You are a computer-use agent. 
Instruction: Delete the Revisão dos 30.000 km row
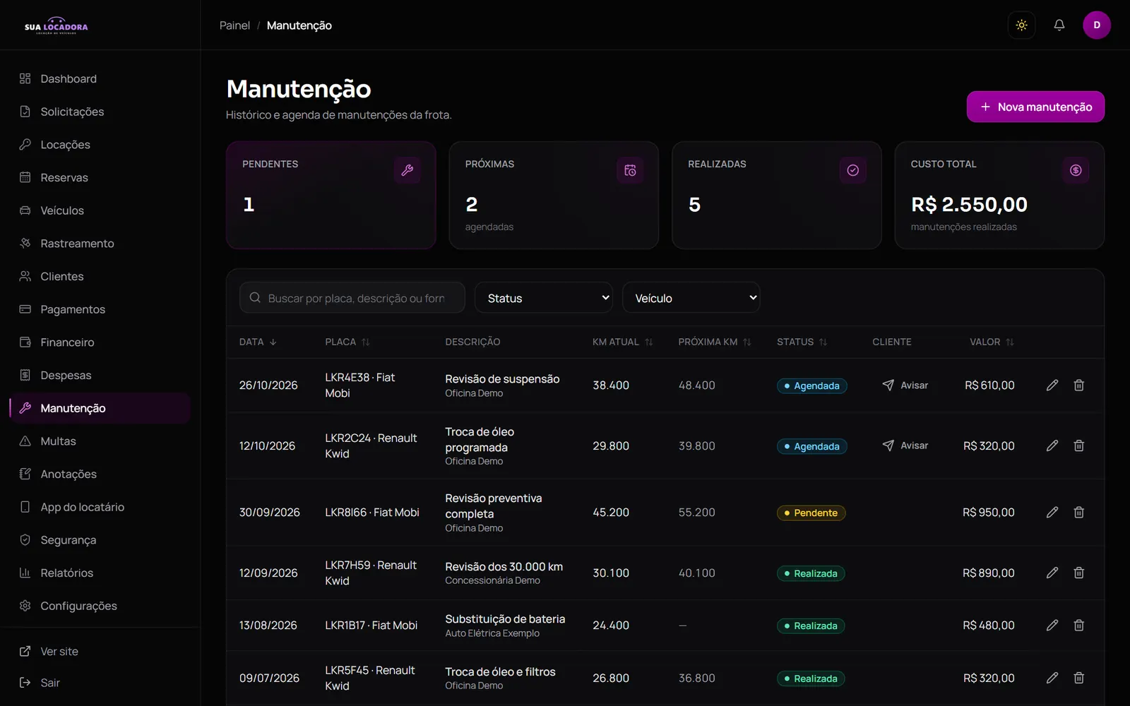(x=1078, y=573)
